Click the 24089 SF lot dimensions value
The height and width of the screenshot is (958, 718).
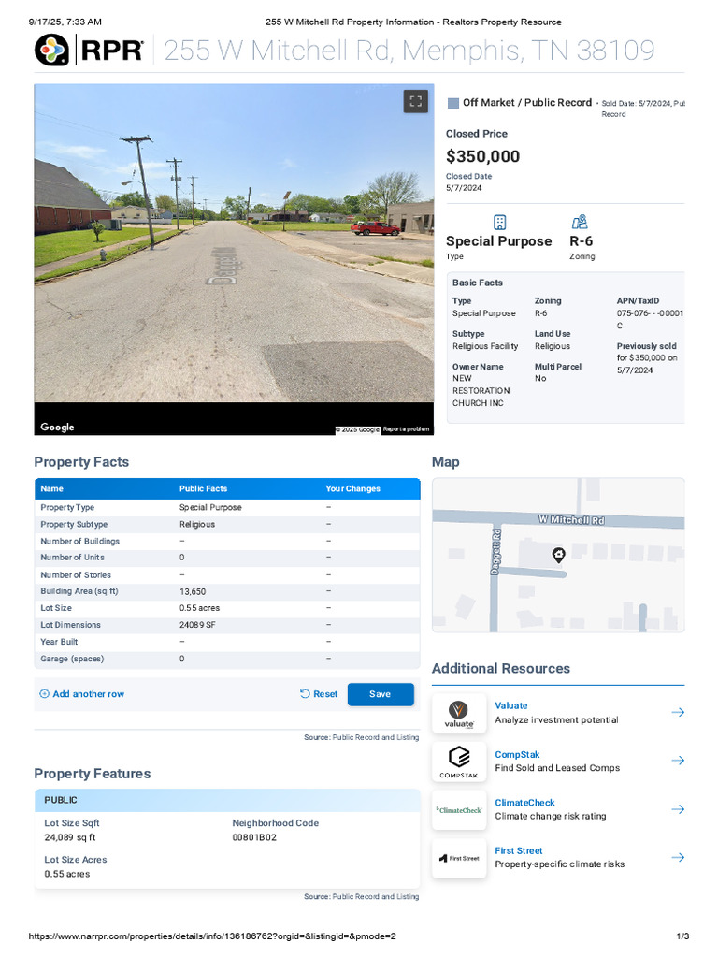(197, 625)
